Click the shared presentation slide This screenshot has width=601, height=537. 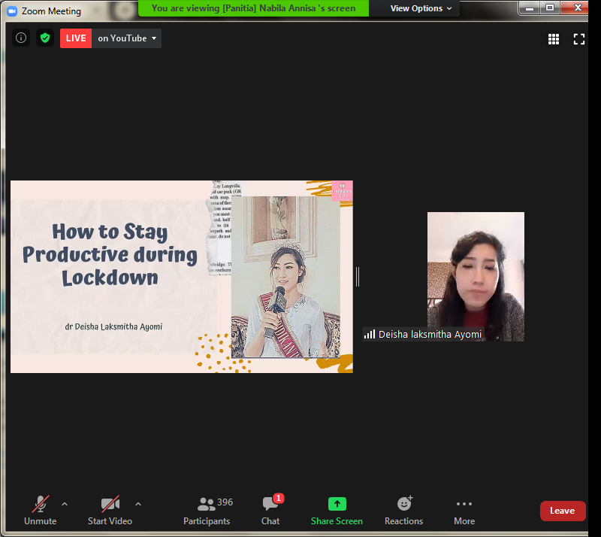coord(181,277)
